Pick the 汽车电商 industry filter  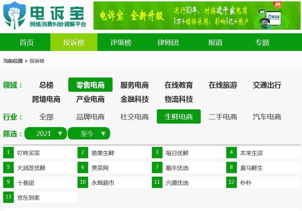point(267,117)
